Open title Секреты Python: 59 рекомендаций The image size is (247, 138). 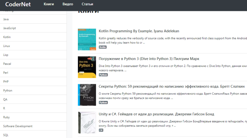172,87
